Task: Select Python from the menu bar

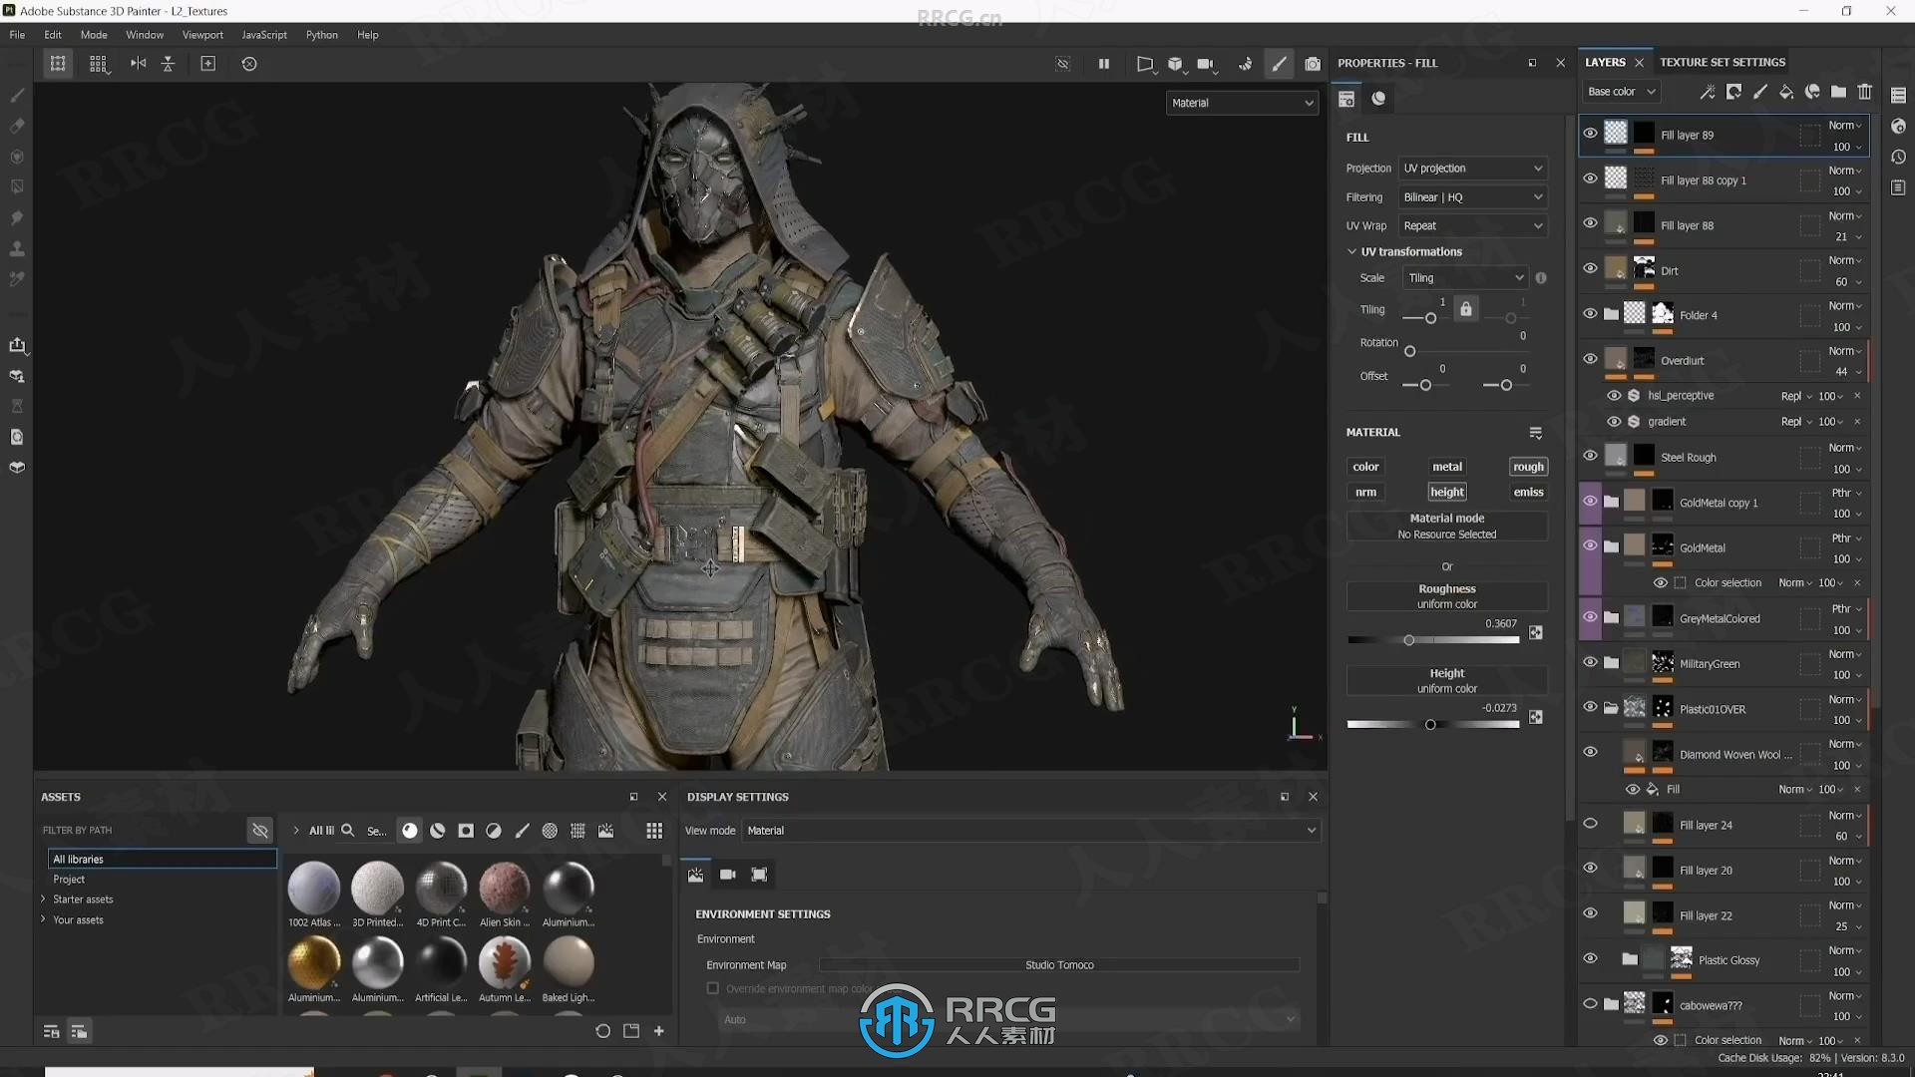Action: tap(321, 36)
